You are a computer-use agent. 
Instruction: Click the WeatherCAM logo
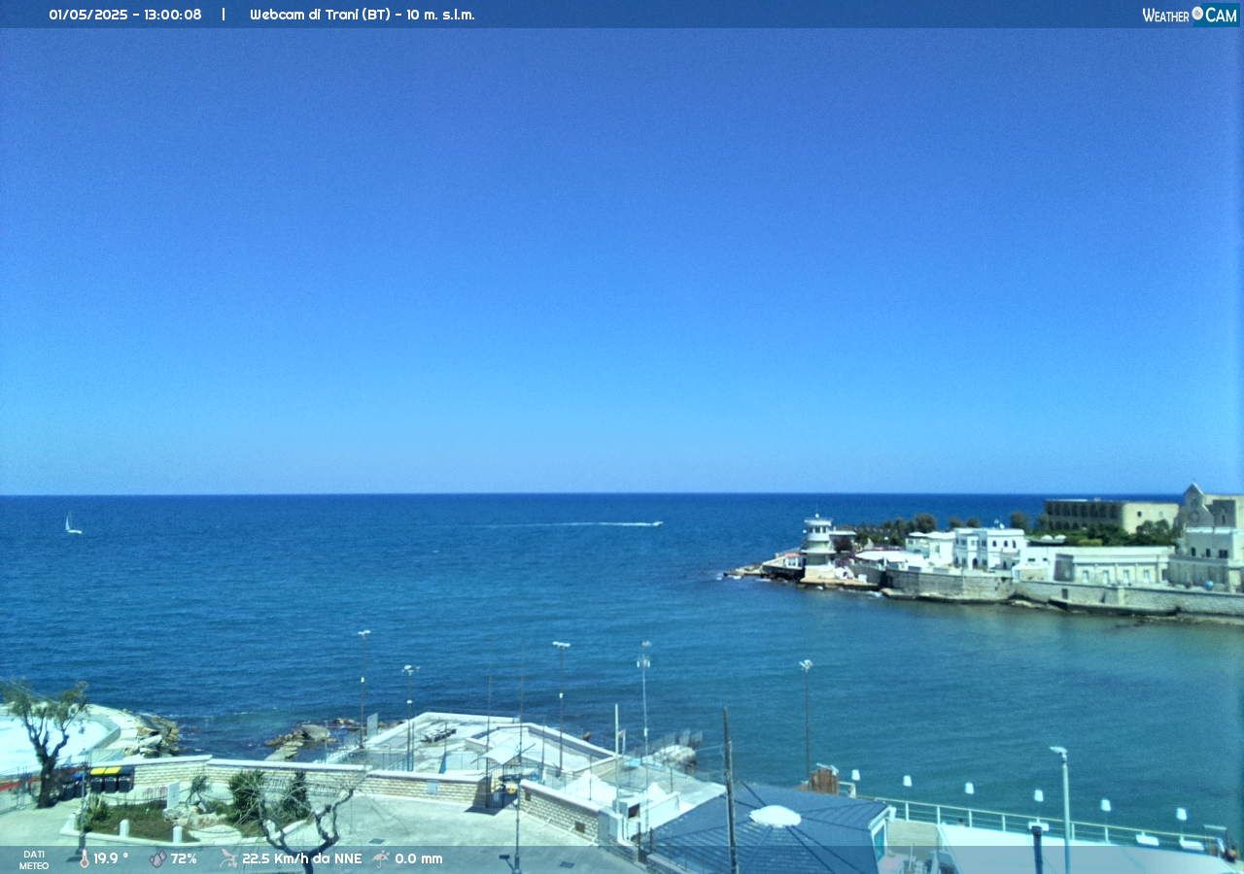1190,15
